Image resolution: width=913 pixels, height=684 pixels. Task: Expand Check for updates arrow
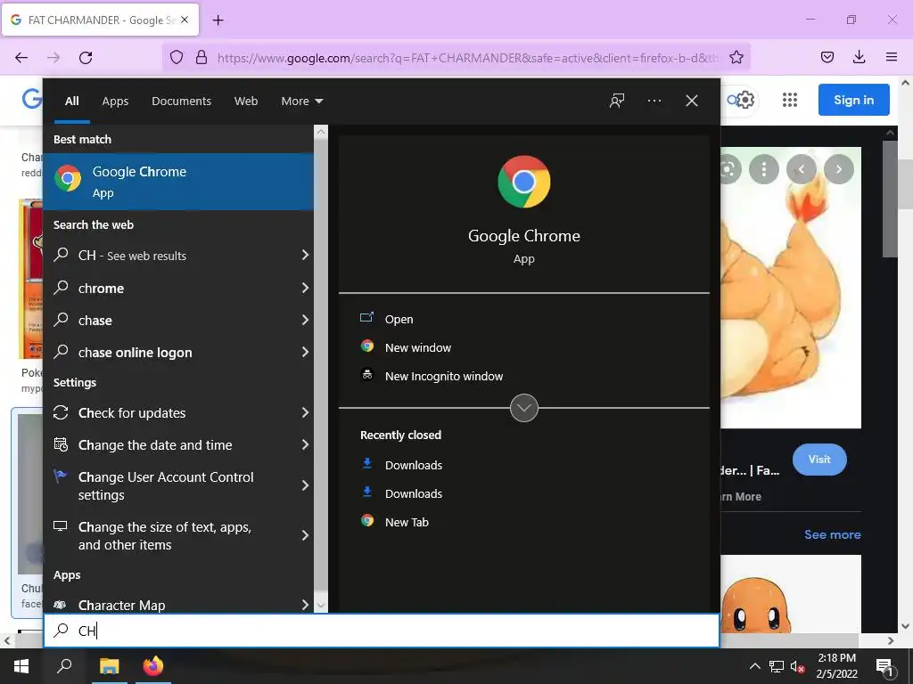pyautogui.click(x=305, y=412)
